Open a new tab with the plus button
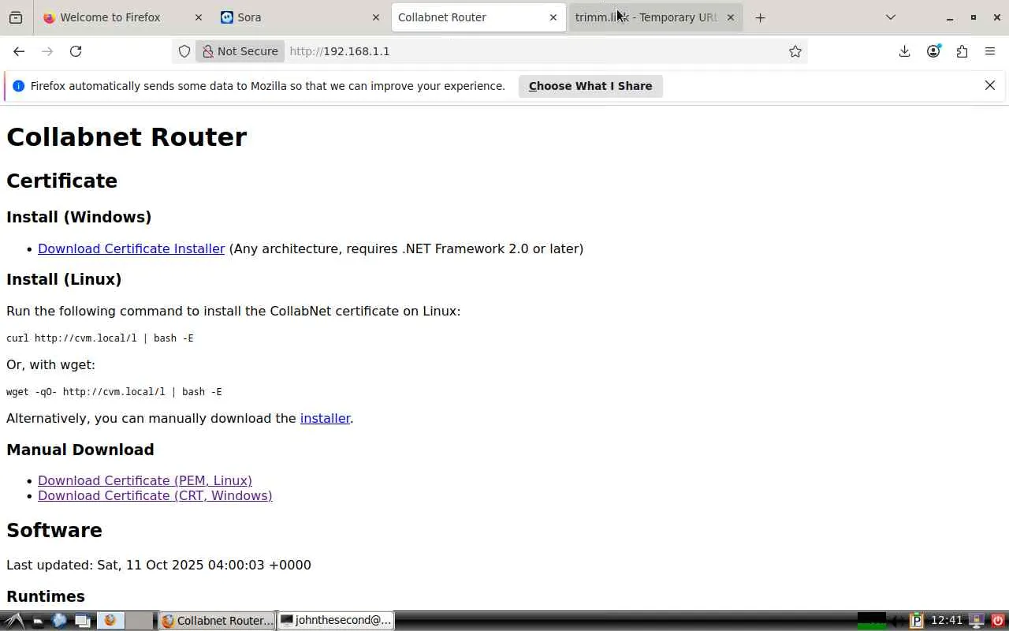This screenshot has height=631, width=1009. point(760,17)
